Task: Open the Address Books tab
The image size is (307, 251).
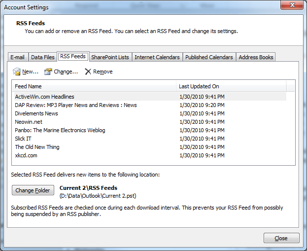Action: click(x=256, y=57)
